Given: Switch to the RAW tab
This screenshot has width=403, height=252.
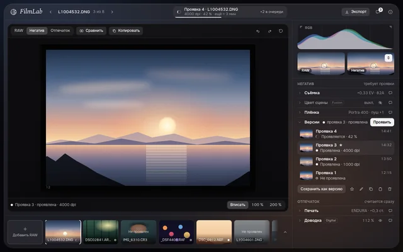Looking at the screenshot, I should (19, 31).
